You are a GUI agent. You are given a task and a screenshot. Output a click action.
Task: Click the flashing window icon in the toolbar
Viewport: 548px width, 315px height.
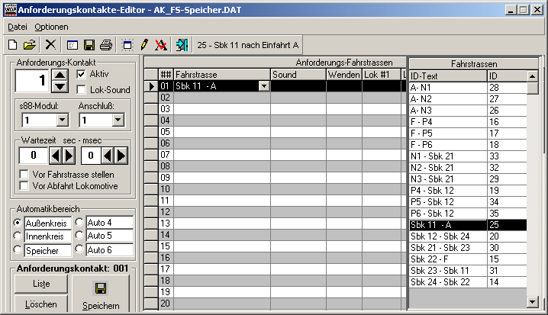127,45
